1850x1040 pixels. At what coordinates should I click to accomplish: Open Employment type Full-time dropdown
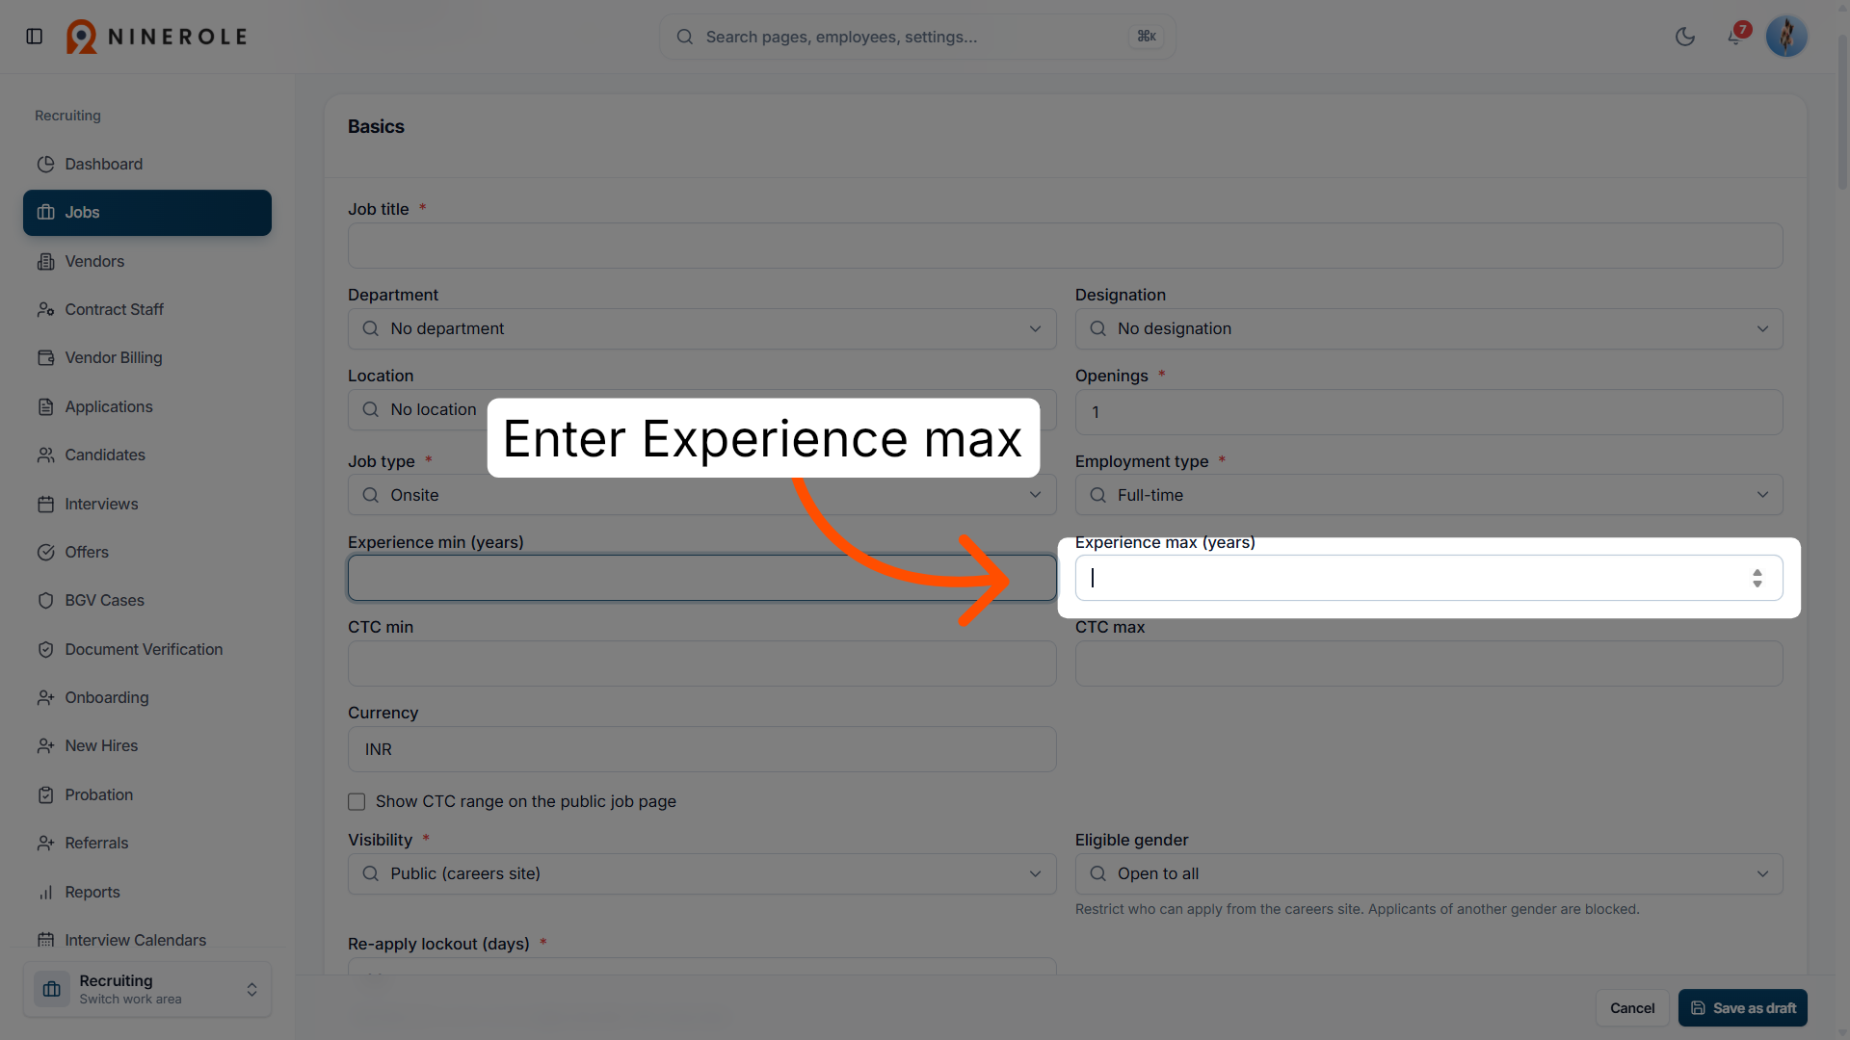[1429, 495]
